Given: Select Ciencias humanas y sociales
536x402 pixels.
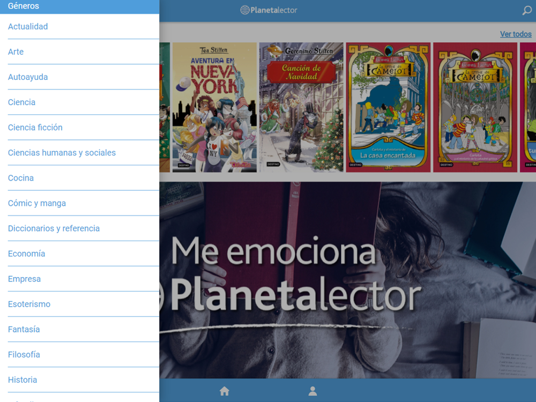Looking at the screenshot, I should (x=80, y=153).
